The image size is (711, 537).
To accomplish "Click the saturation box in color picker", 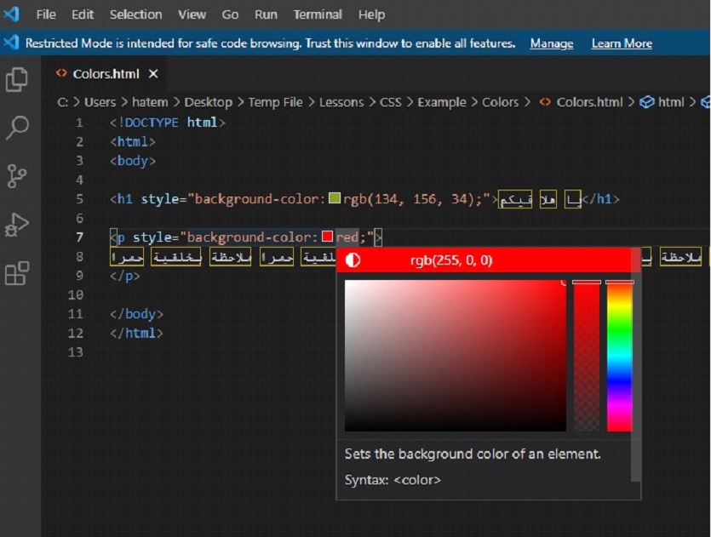I will [x=456, y=355].
